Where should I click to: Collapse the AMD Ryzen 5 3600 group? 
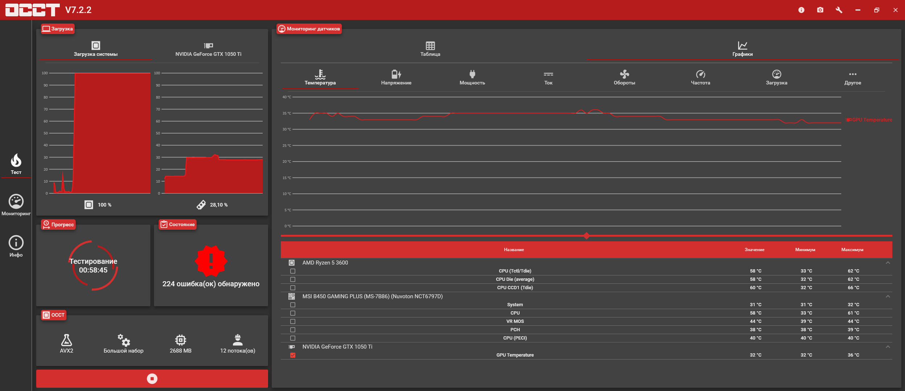[x=888, y=263]
